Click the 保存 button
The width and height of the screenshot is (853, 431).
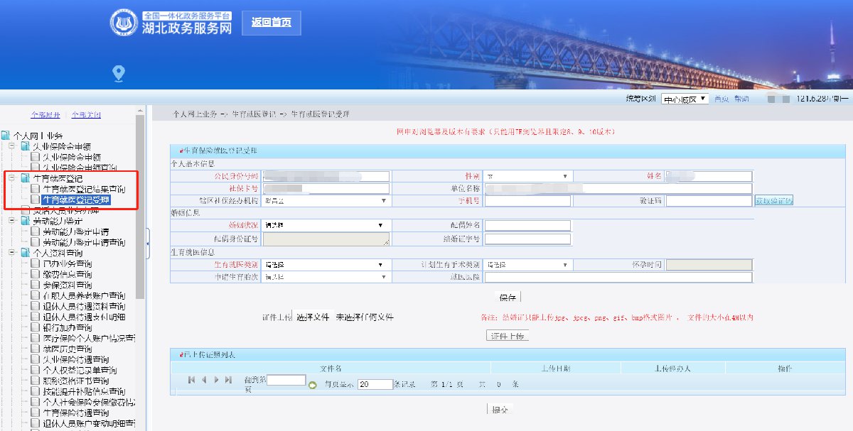tap(508, 298)
